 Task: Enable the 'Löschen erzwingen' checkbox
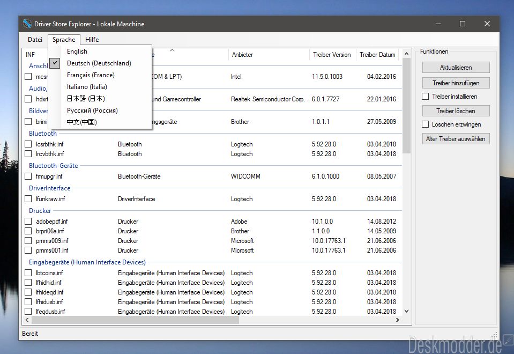pyautogui.click(x=426, y=124)
